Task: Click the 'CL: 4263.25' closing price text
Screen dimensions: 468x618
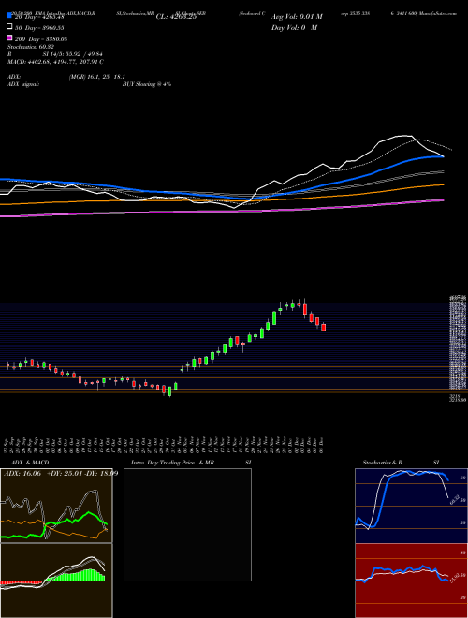Action: (x=176, y=17)
